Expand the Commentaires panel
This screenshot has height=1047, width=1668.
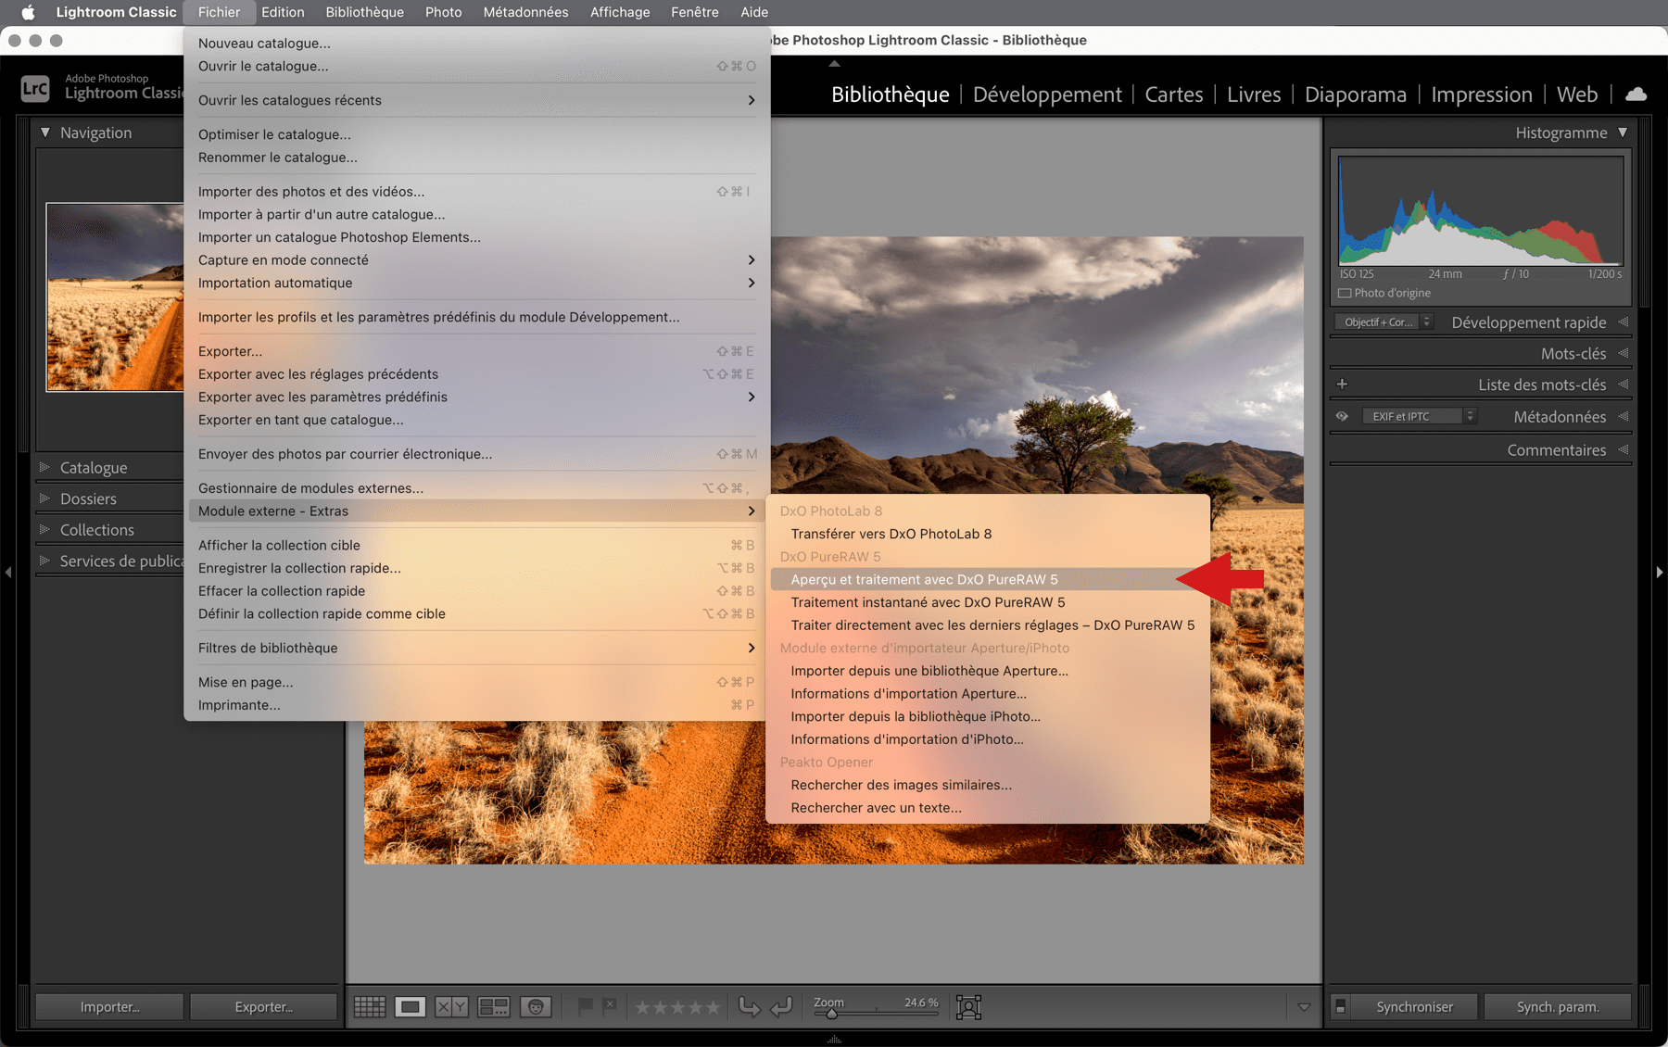[x=1624, y=449]
